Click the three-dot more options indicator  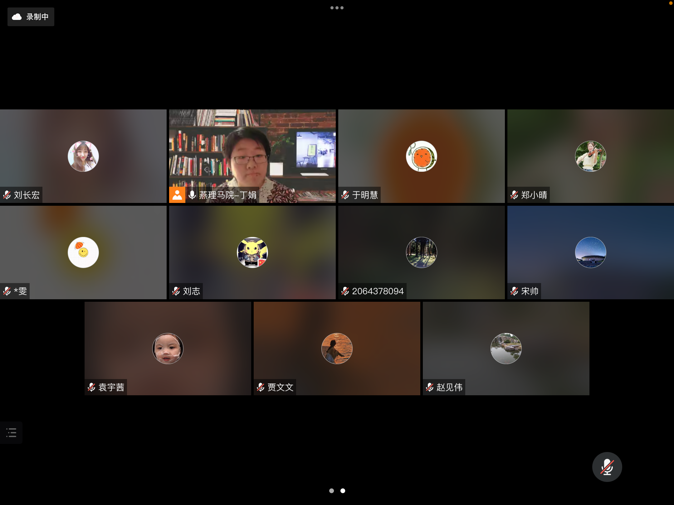coord(337,8)
